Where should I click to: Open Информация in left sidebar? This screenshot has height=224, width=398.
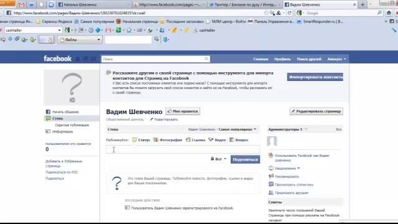pos(60,131)
